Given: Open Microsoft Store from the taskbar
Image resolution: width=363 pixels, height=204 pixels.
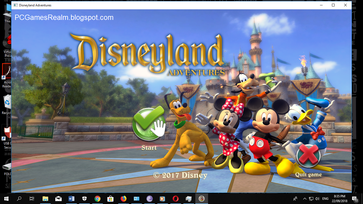Looking at the screenshot, I should tap(111, 198).
